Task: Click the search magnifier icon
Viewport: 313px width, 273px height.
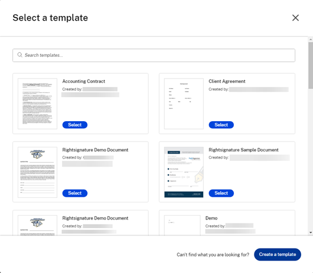Action: tap(19, 55)
